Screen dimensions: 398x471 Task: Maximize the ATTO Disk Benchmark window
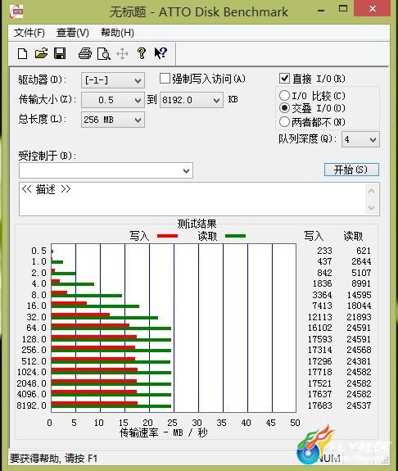tap(343, 9)
